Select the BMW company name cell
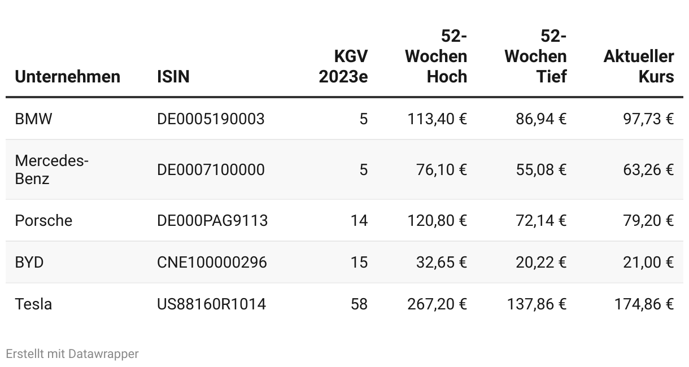Viewport: 689px width, 367px height. [x=33, y=119]
